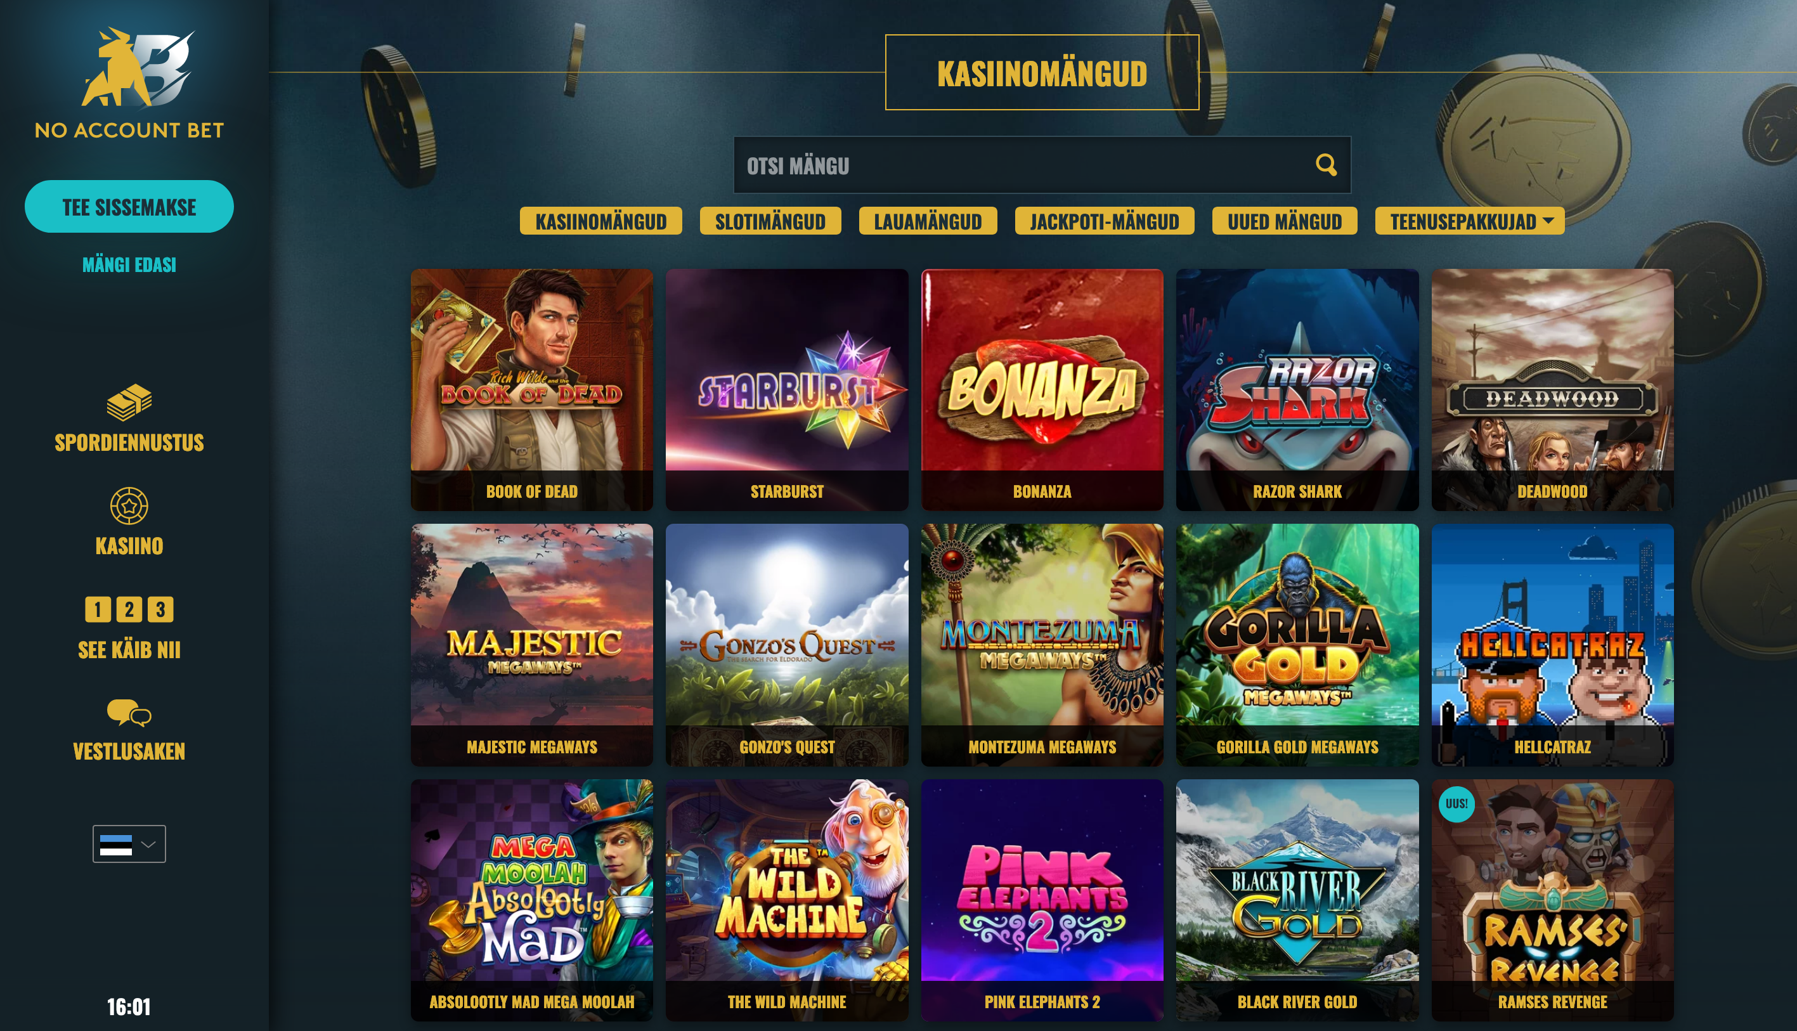The width and height of the screenshot is (1797, 1031).
Task: Click the No Account Bet logo
Action: [x=129, y=83]
